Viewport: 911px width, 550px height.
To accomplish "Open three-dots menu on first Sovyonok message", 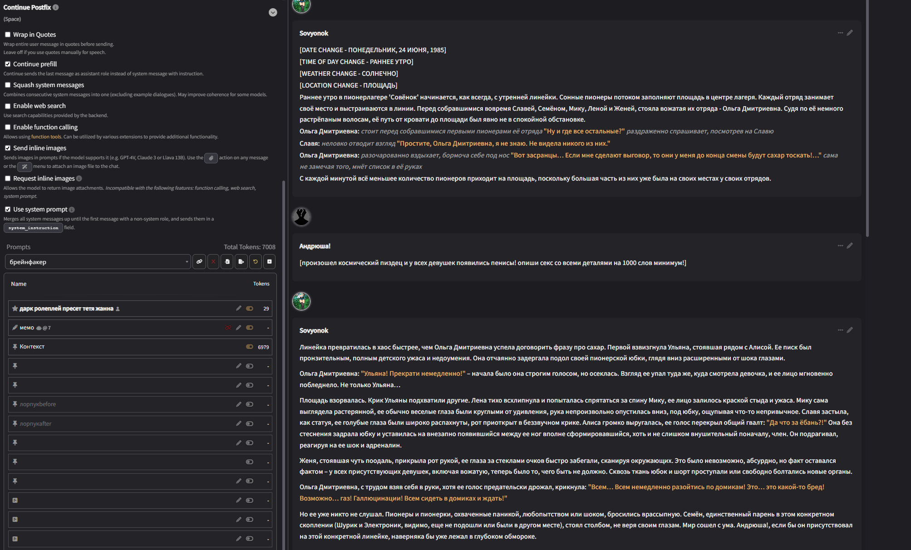I will click(840, 33).
